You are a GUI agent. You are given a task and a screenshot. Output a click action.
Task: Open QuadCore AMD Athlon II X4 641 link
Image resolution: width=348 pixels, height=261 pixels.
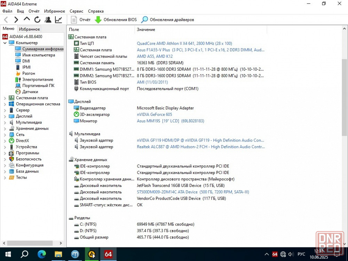coord(184,43)
